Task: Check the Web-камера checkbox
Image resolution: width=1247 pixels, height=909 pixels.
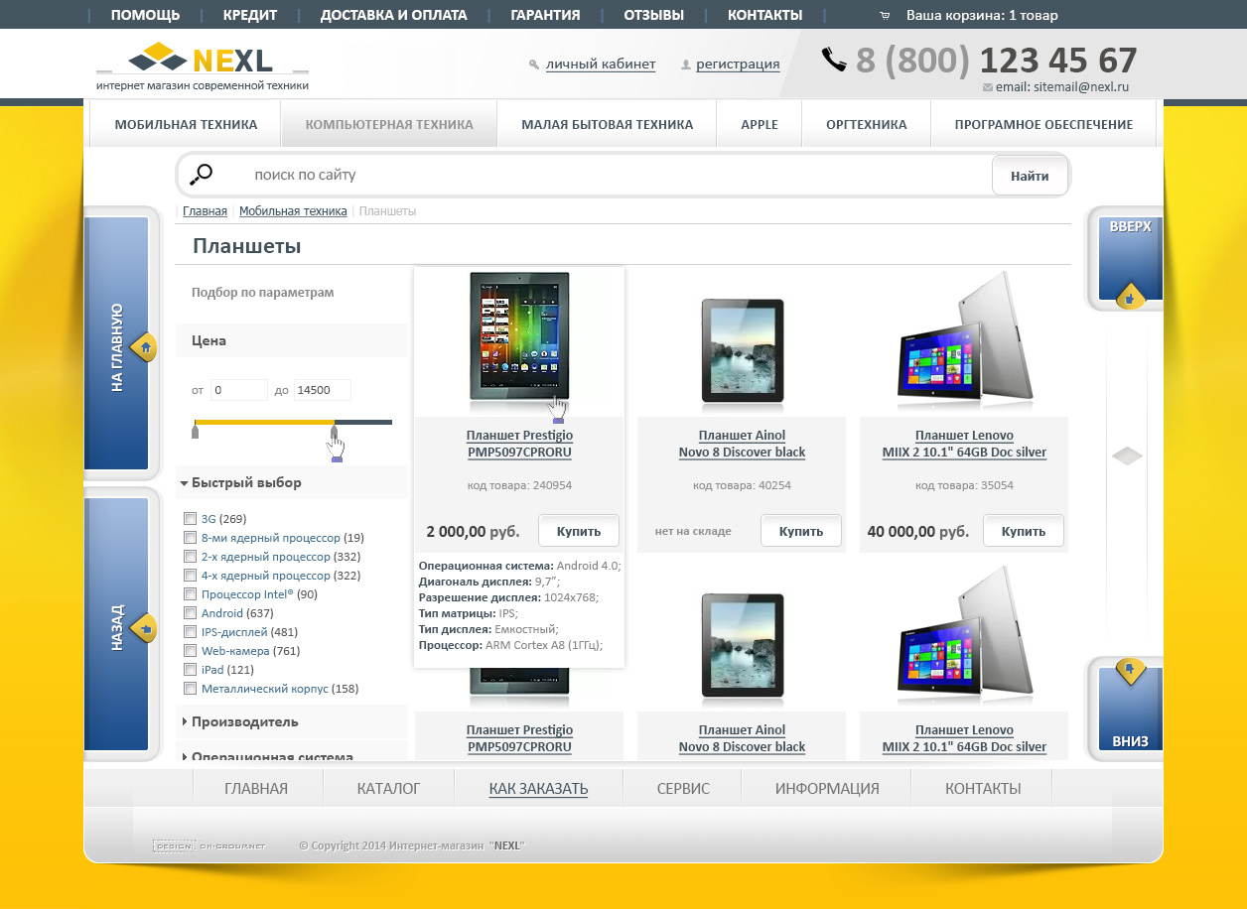Action: pos(190,650)
